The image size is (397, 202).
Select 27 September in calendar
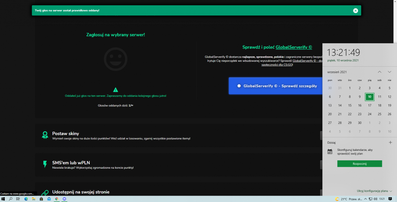pyautogui.click(x=330, y=123)
